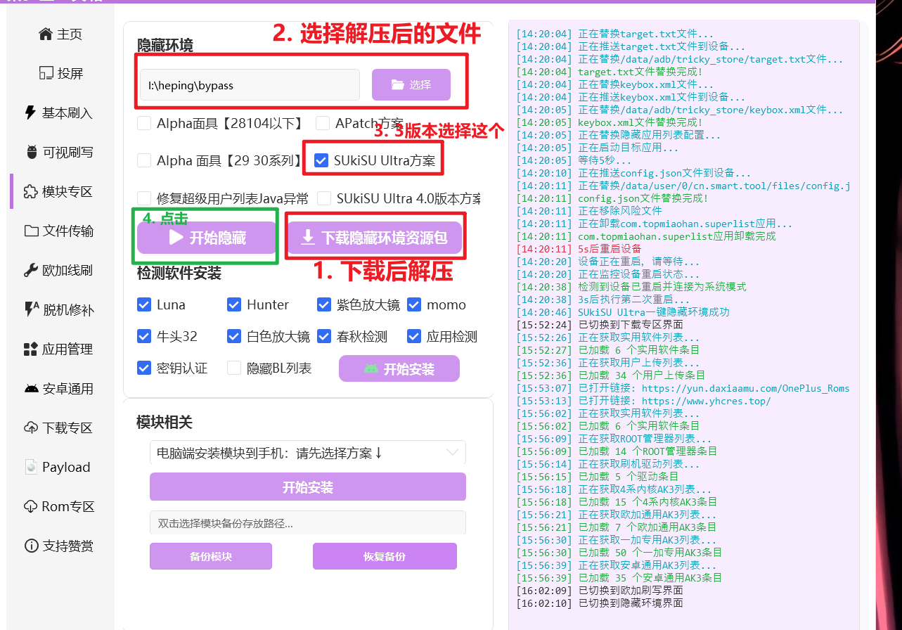Screen dimensions: 902x630
Task: Open the 文件传输 file transfer panel
Action: [60, 230]
